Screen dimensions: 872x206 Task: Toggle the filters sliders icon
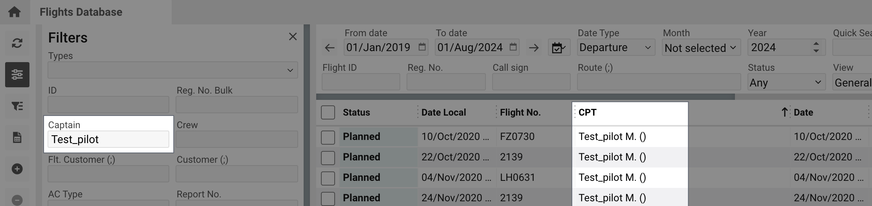17,74
